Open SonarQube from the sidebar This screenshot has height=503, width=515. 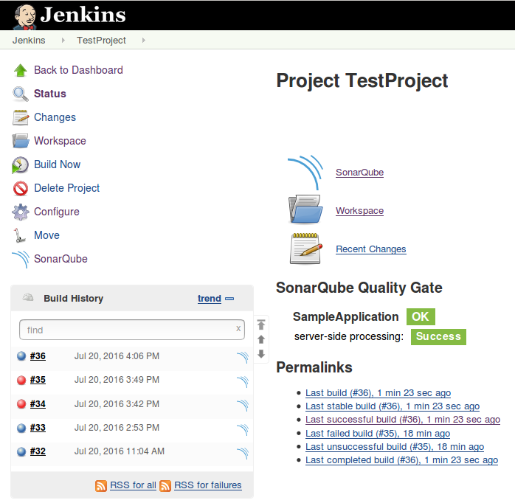tap(61, 260)
